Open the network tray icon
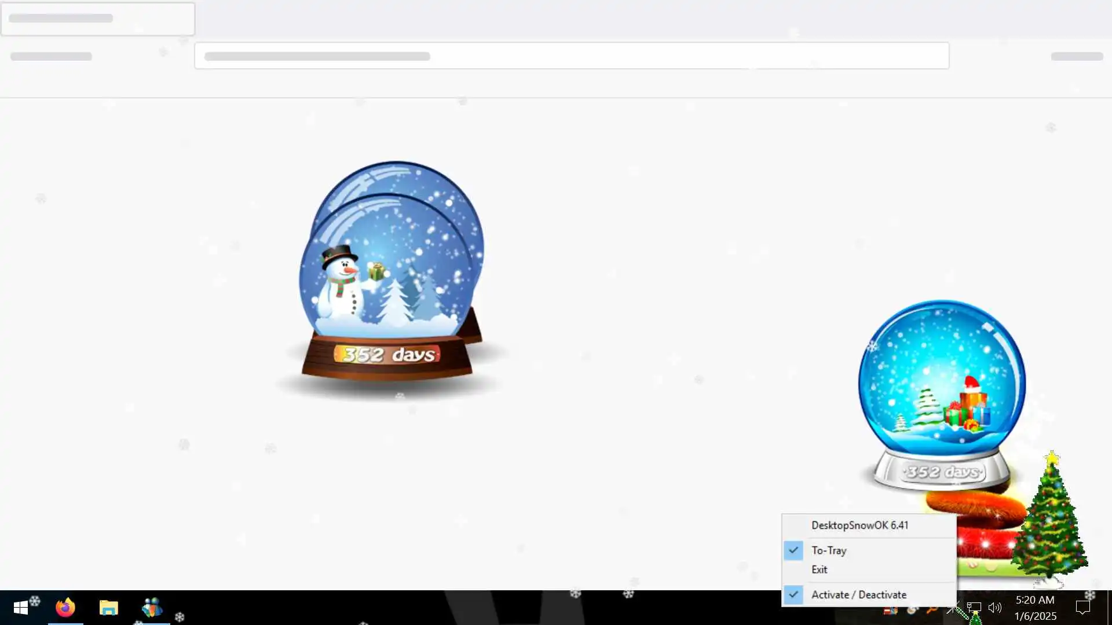The image size is (1112, 625). click(x=974, y=608)
